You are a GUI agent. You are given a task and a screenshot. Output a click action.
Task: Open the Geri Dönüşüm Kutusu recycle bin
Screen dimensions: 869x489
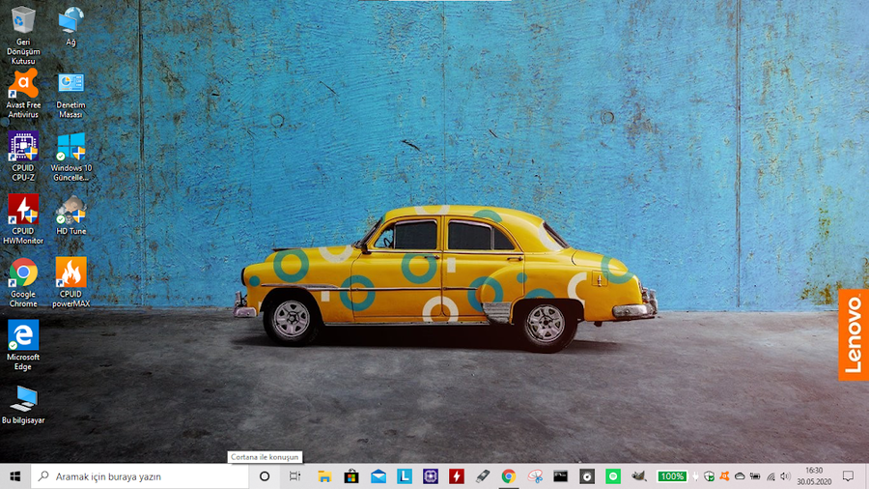coord(23,20)
